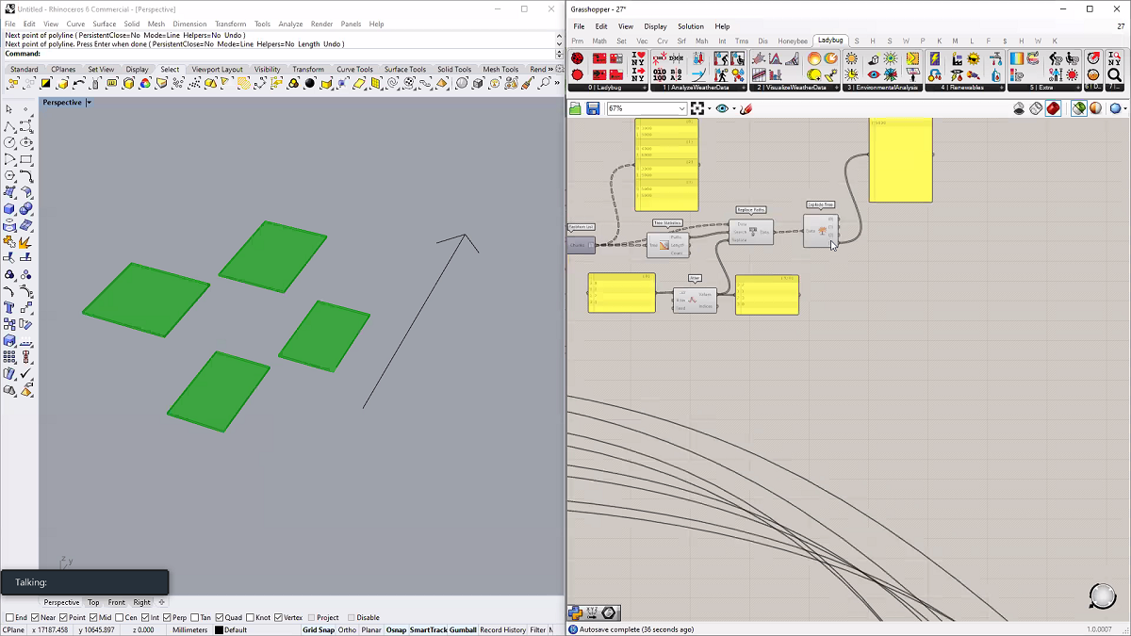Open the Perspective viewport title dropdown arrow
Screen dimensions: 1131x636
click(x=89, y=103)
